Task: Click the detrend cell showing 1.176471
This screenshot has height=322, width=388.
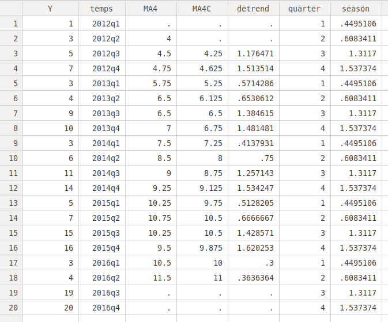Action: [254, 53]
